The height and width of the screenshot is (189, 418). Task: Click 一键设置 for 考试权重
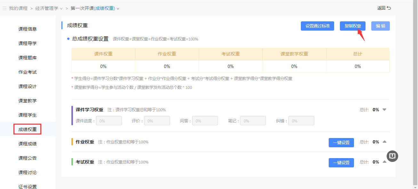(341, 163)
